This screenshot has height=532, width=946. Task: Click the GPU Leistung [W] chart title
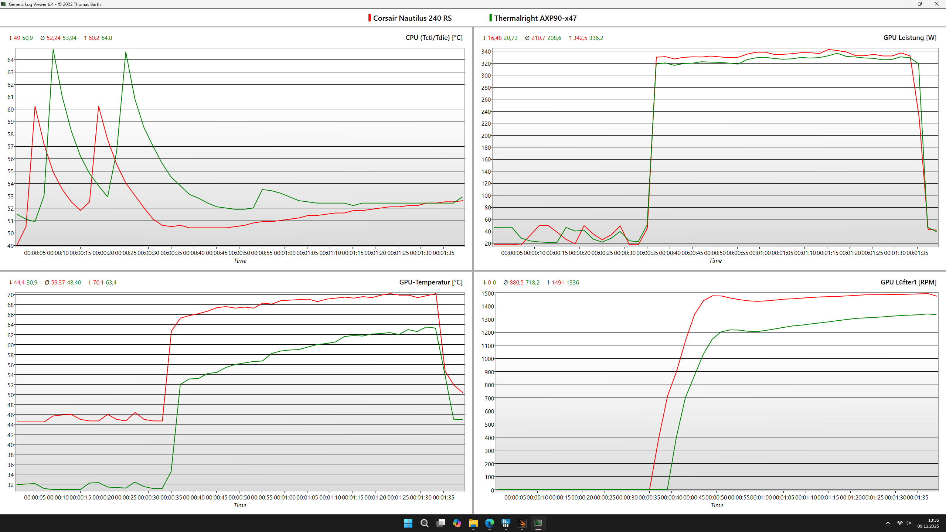click(x=910, y=38)
